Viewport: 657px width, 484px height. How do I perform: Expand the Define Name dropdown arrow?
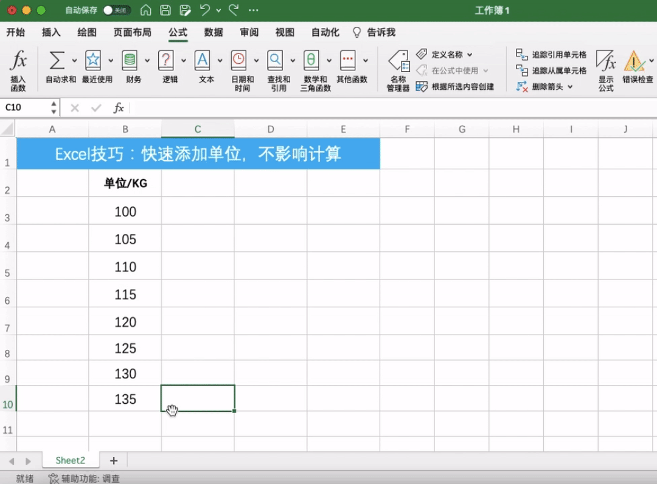[470, 55]
